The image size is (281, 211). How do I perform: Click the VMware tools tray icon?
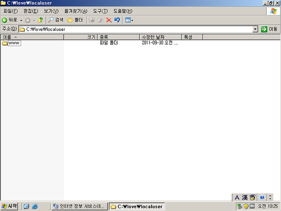tap(252, 206)
